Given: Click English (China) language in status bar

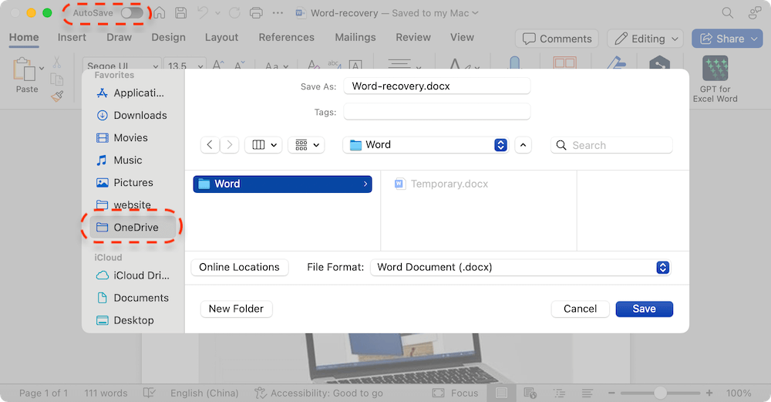Looking at the screenshot, I should 204,394.
